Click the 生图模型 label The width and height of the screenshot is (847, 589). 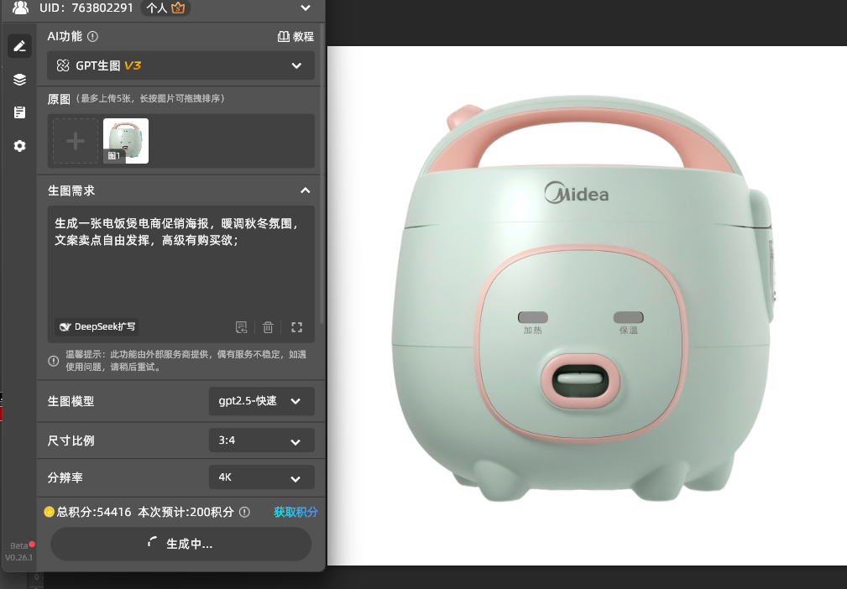tap(71, 401)
